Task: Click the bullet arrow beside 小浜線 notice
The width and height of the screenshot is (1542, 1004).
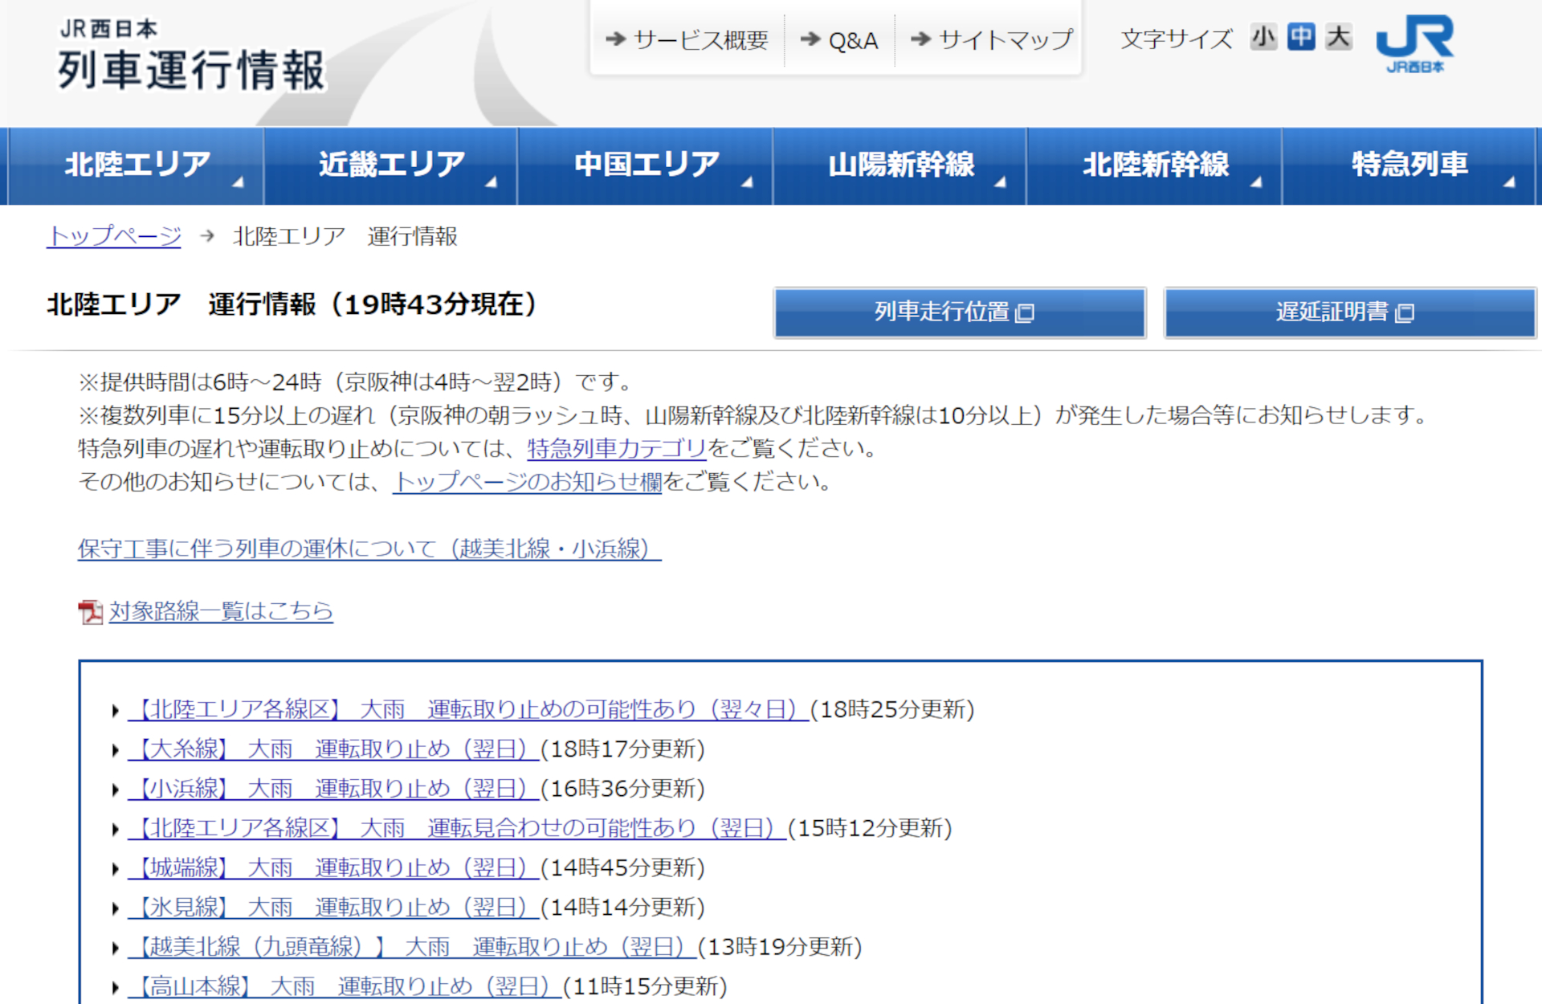Action: (x=116, y=790)
